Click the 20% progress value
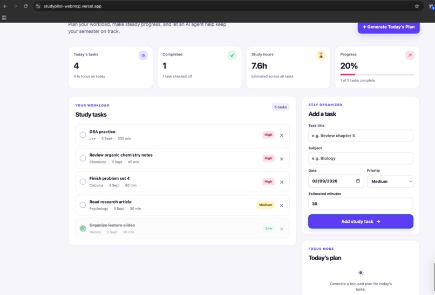Viewport: 435px width, 295px height. 349,66
